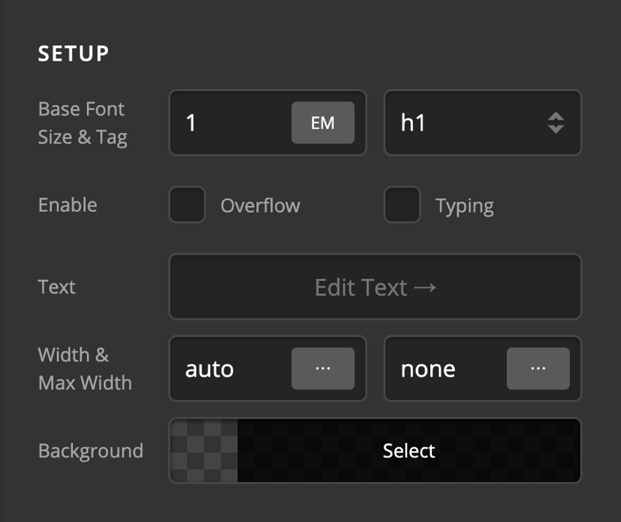Open the text editor via Edit Text

tap(375, 287)
